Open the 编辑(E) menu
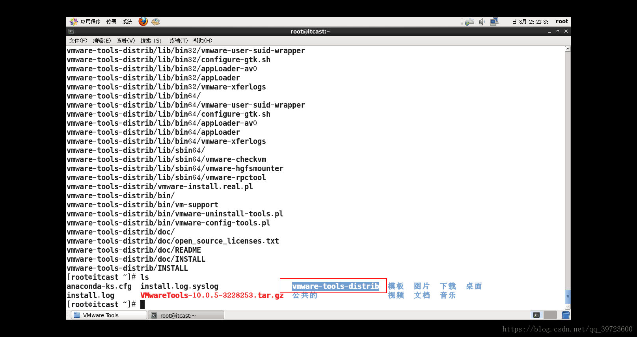 [x=102, y=41]
